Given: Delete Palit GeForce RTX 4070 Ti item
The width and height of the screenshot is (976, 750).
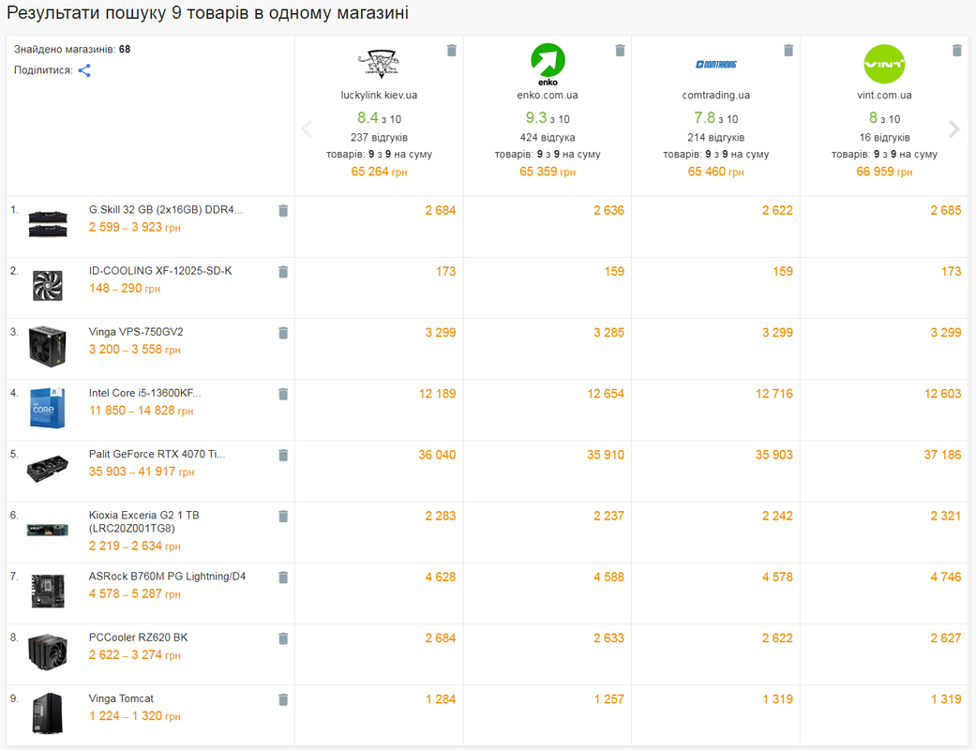Looking at the screenshot, I should coord(283,455).
